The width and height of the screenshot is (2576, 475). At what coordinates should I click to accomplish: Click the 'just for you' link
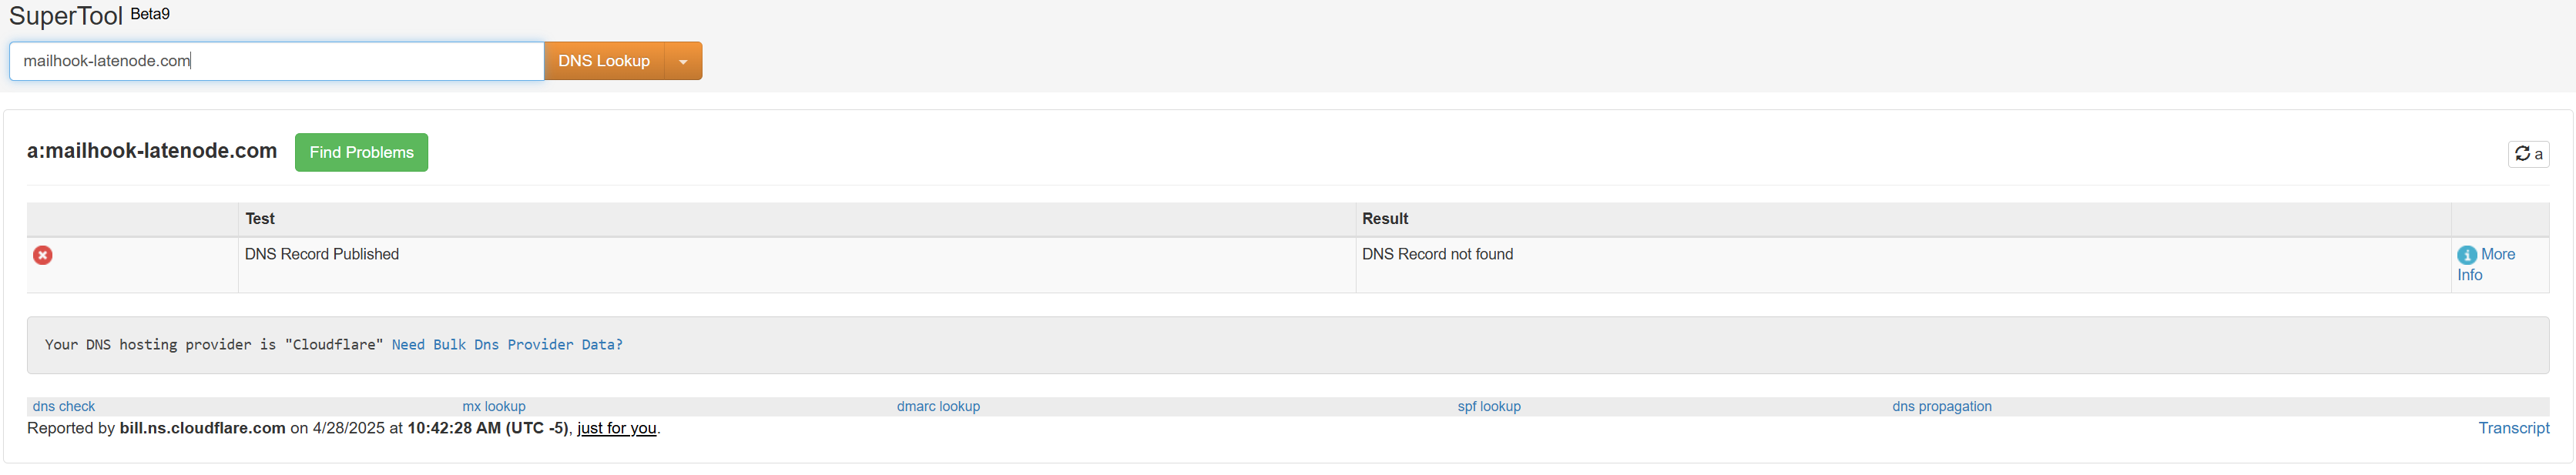tap(617, 428)
